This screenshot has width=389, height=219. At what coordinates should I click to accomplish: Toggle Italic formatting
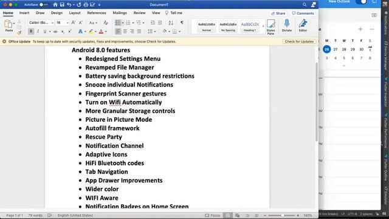[38, 32]
